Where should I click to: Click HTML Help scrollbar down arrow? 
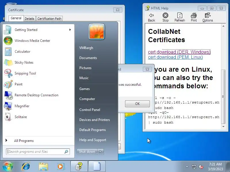(223, 126)
